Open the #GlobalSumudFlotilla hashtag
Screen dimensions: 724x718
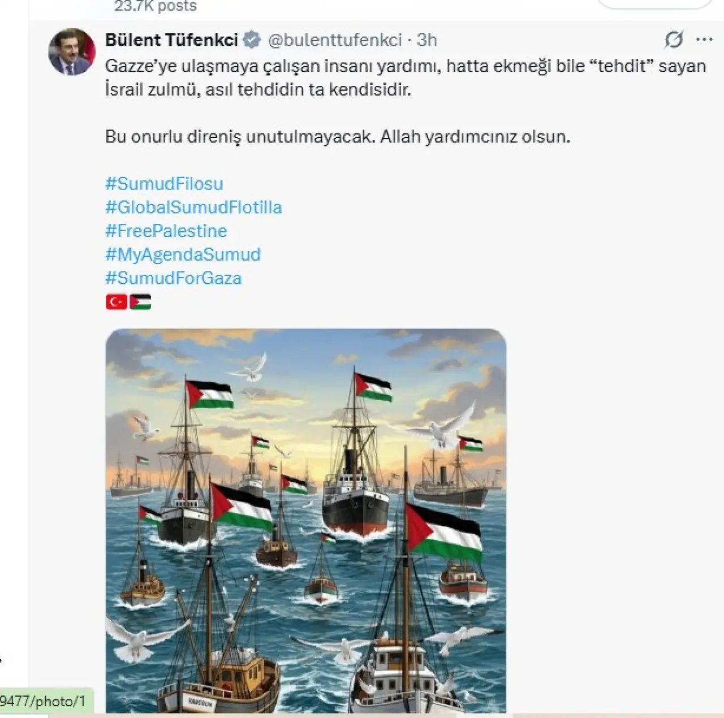[x=193, y=207]
